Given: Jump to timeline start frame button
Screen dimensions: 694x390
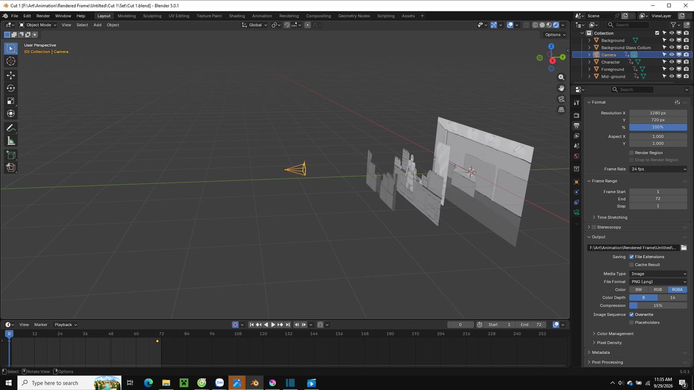Looking at the screenshot, I should [x=252, y=325].
